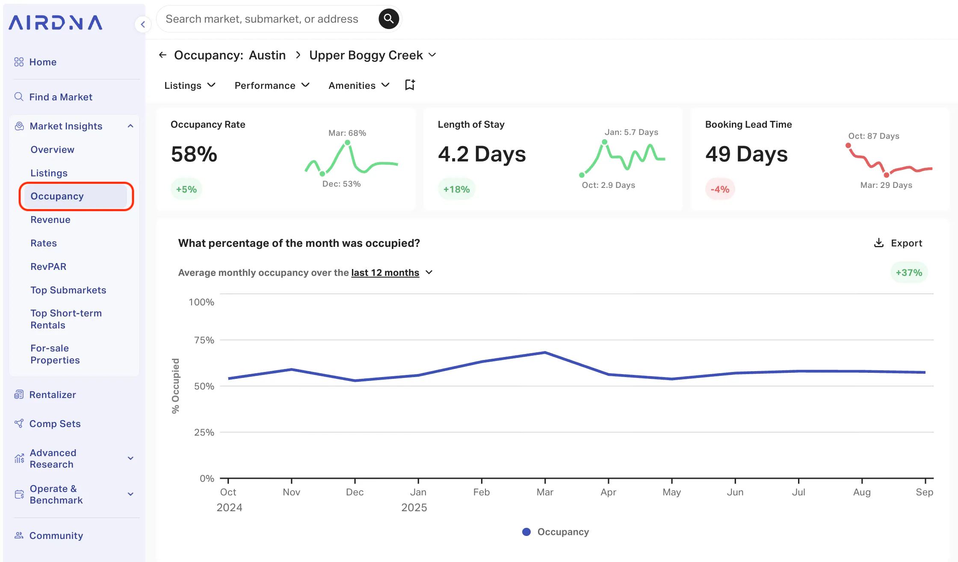Click the Home grid icon
Screen dimensions: 958x562
point(19,62)
